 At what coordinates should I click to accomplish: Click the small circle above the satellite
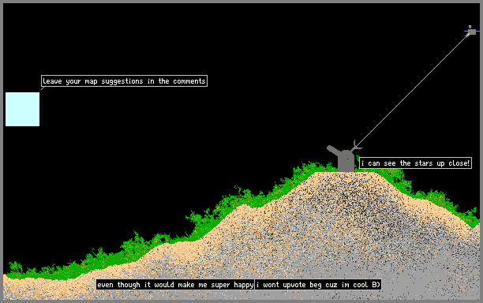point(470,27)
